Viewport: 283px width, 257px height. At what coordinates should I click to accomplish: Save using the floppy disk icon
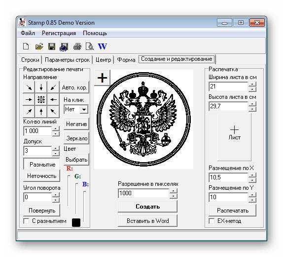coord(52,46)
